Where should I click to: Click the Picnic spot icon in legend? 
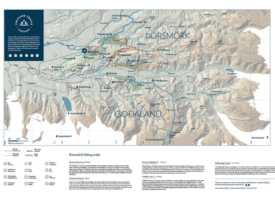(46, 177)
